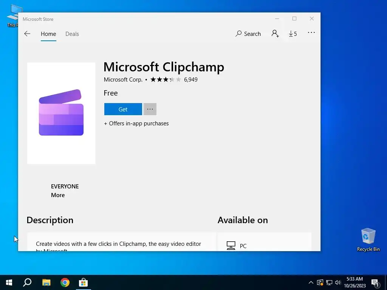This screenshot has width=387, height=290.
Task: Open the 6,949 ratings count
Action: click(190, 79)
